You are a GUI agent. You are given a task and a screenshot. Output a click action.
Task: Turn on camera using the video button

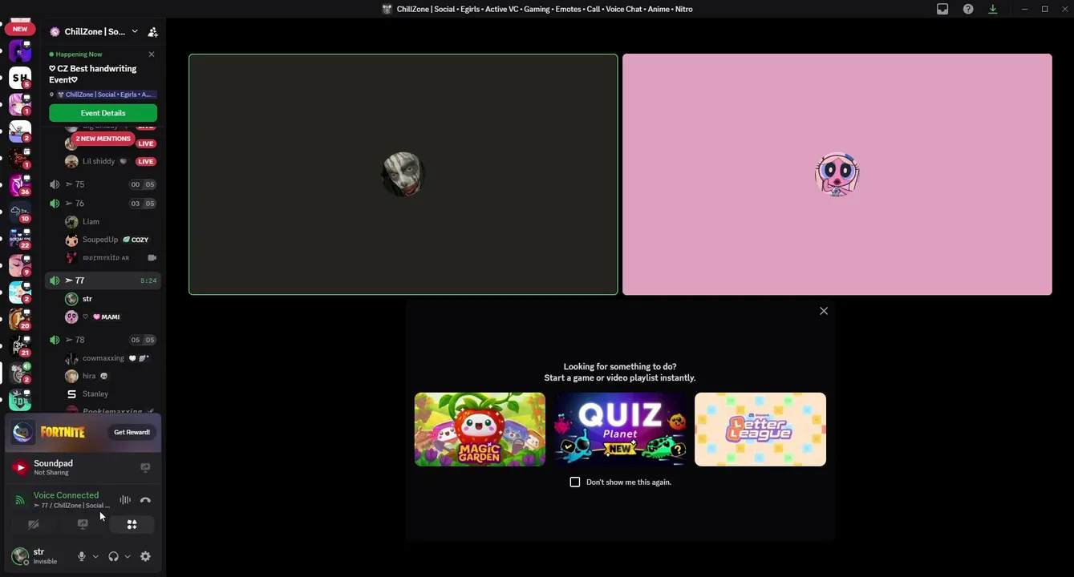click(x=34, y=524)
